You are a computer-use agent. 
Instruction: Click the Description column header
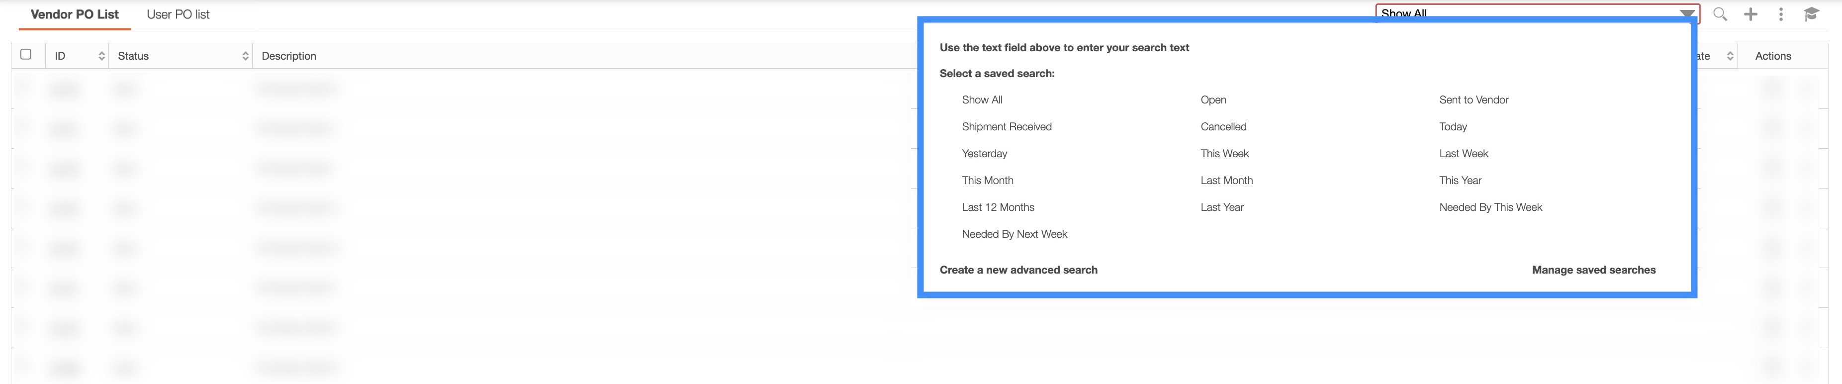[x=289, y=56]
